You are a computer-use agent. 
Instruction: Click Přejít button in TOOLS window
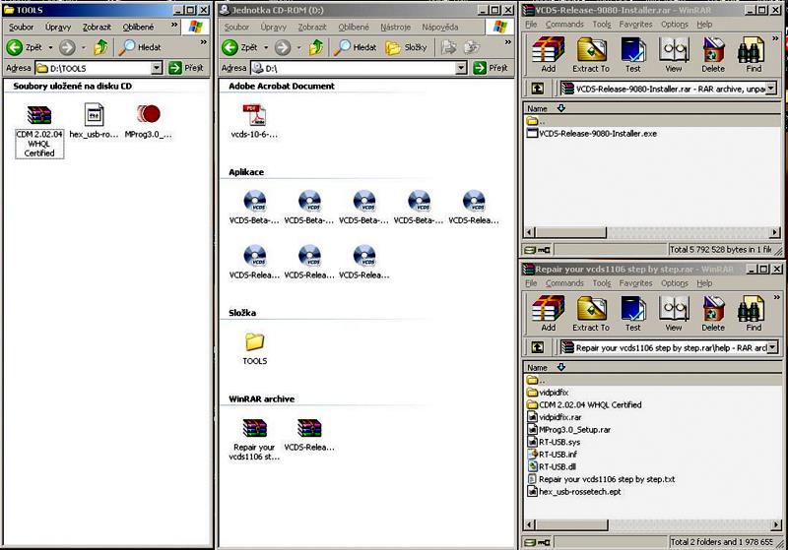point(186,68)
